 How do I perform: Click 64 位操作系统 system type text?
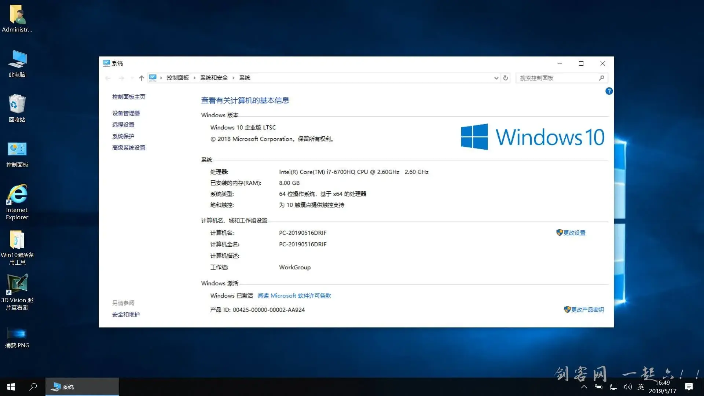pyautogui.click(x=323, y=194)
